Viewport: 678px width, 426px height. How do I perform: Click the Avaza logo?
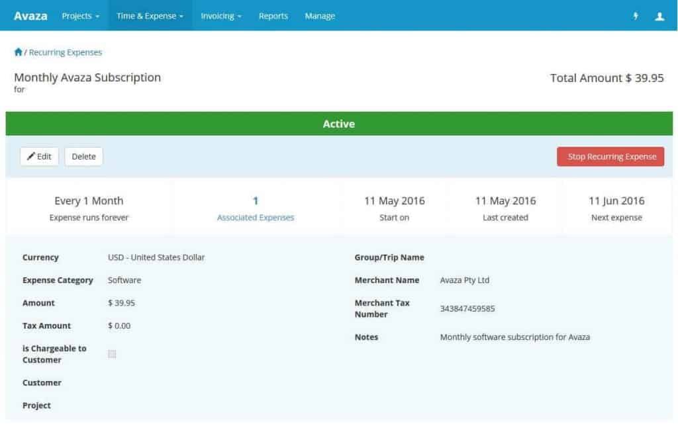pos(30,15)
